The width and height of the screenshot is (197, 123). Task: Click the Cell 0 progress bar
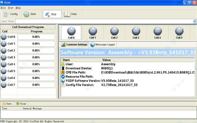tap(36, 37)
